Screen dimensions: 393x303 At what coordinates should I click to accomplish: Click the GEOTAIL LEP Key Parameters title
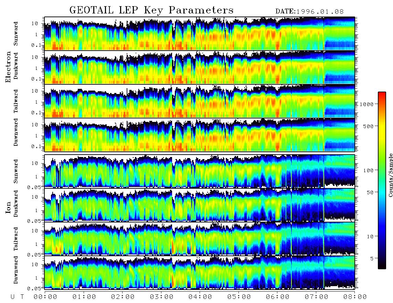[151, 10]
